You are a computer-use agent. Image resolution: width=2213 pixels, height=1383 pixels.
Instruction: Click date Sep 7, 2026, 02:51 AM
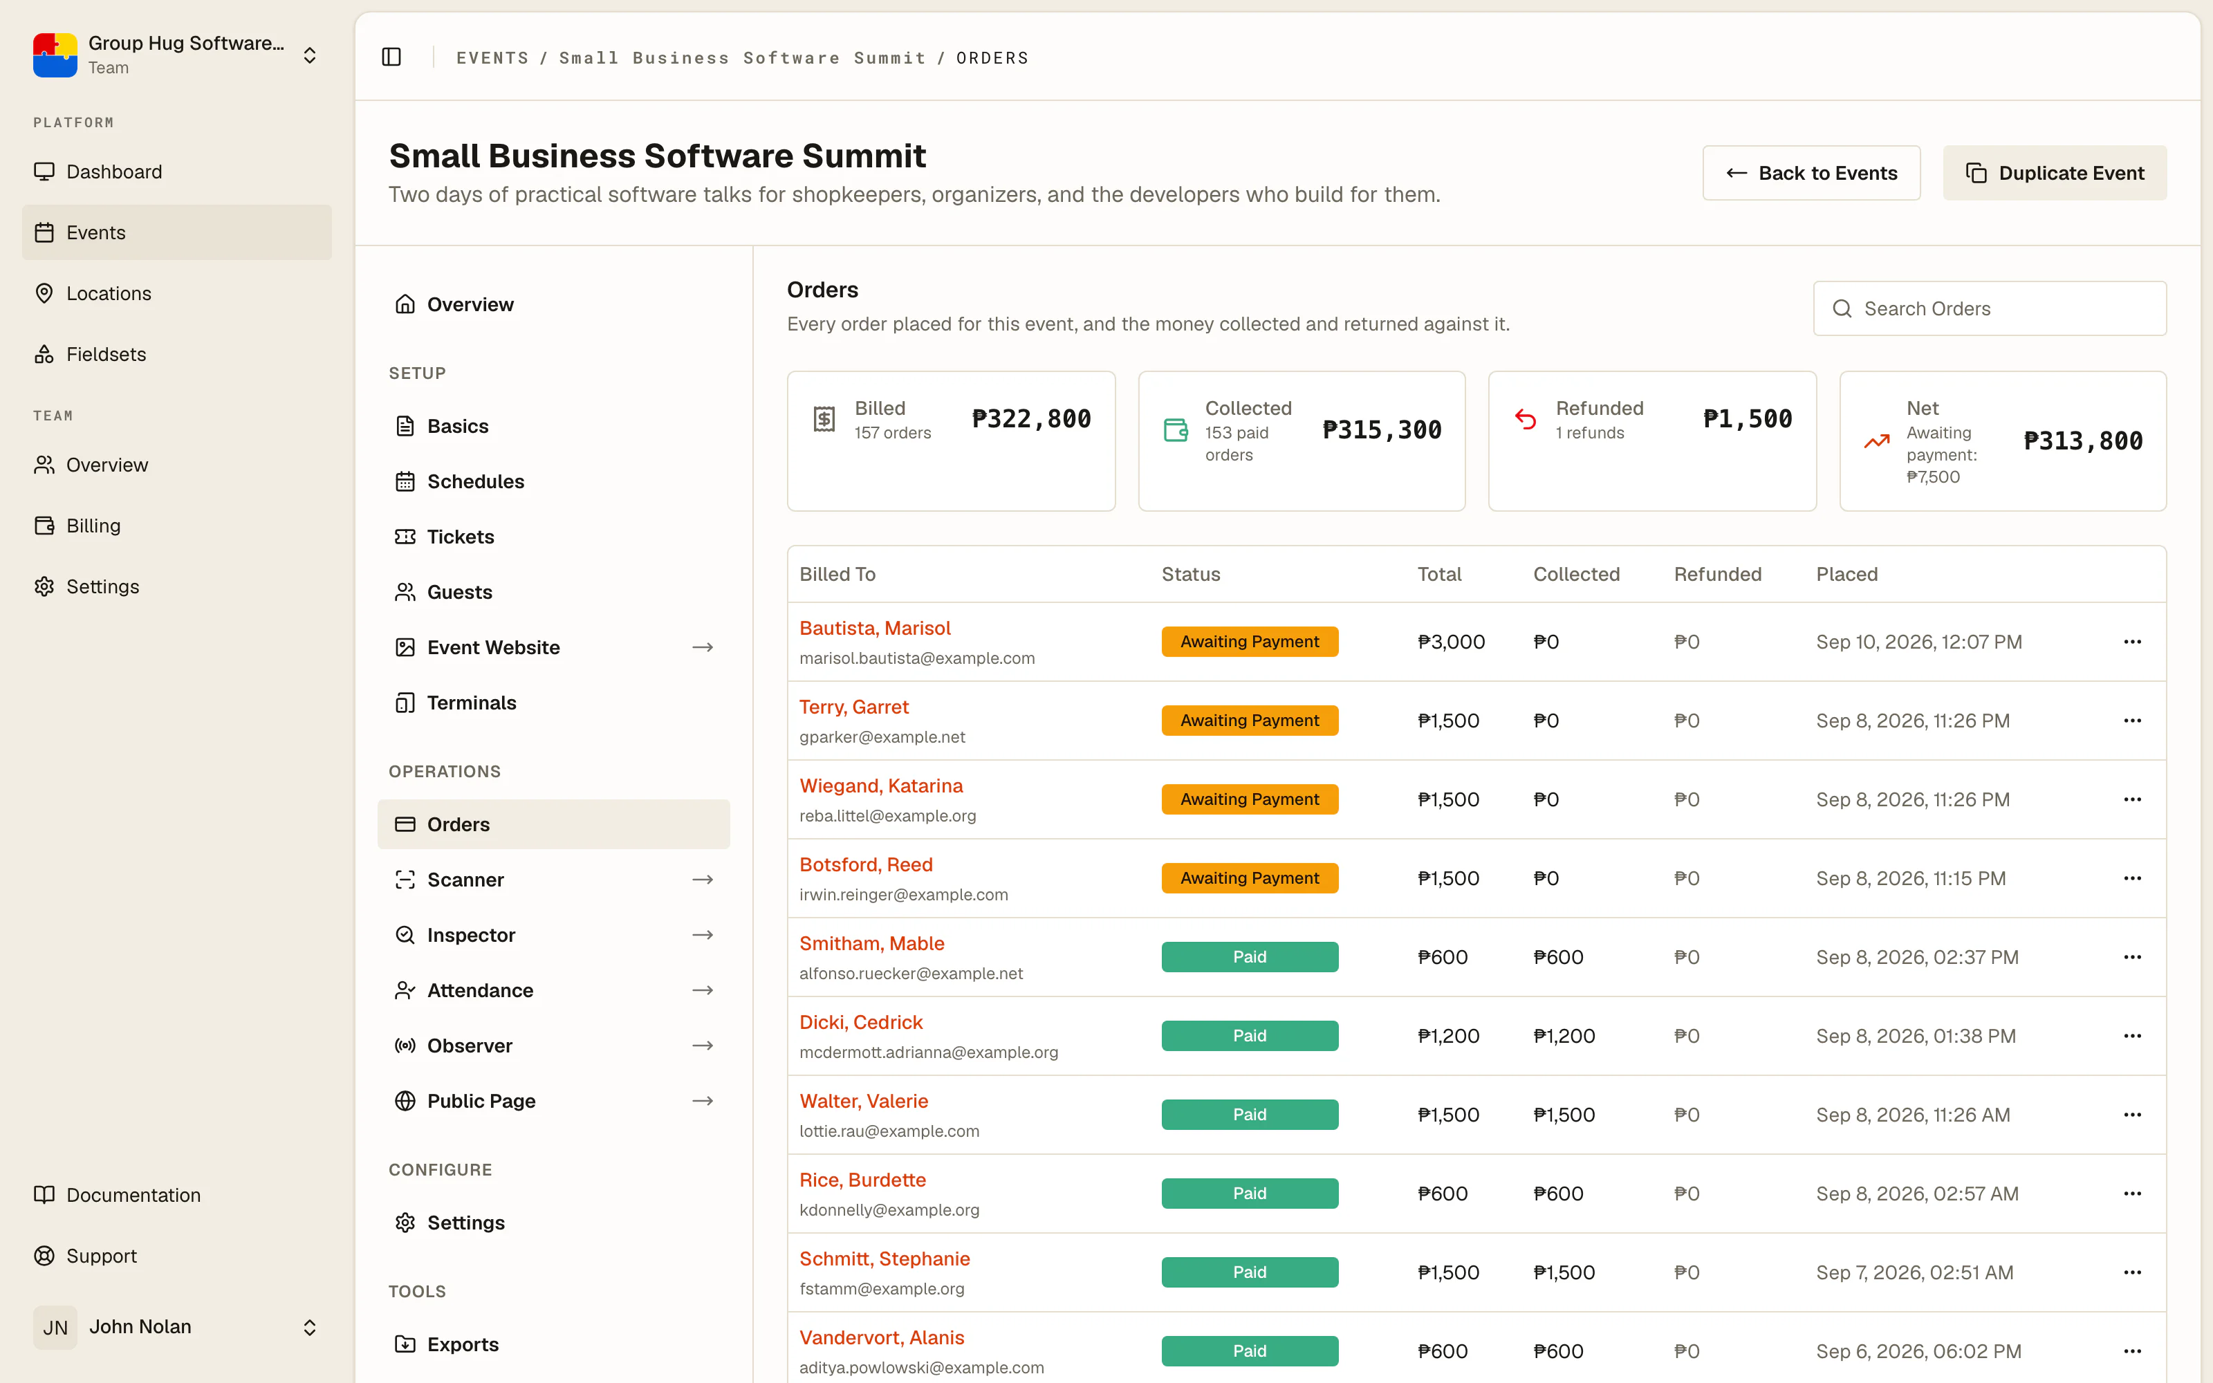[x=1915, y=1272]
